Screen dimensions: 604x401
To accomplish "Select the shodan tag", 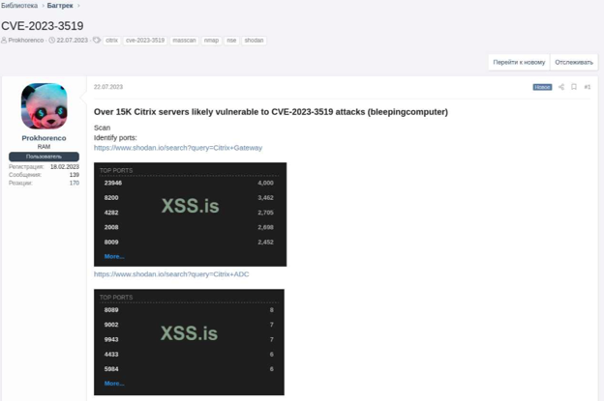I will click(254, 41).
